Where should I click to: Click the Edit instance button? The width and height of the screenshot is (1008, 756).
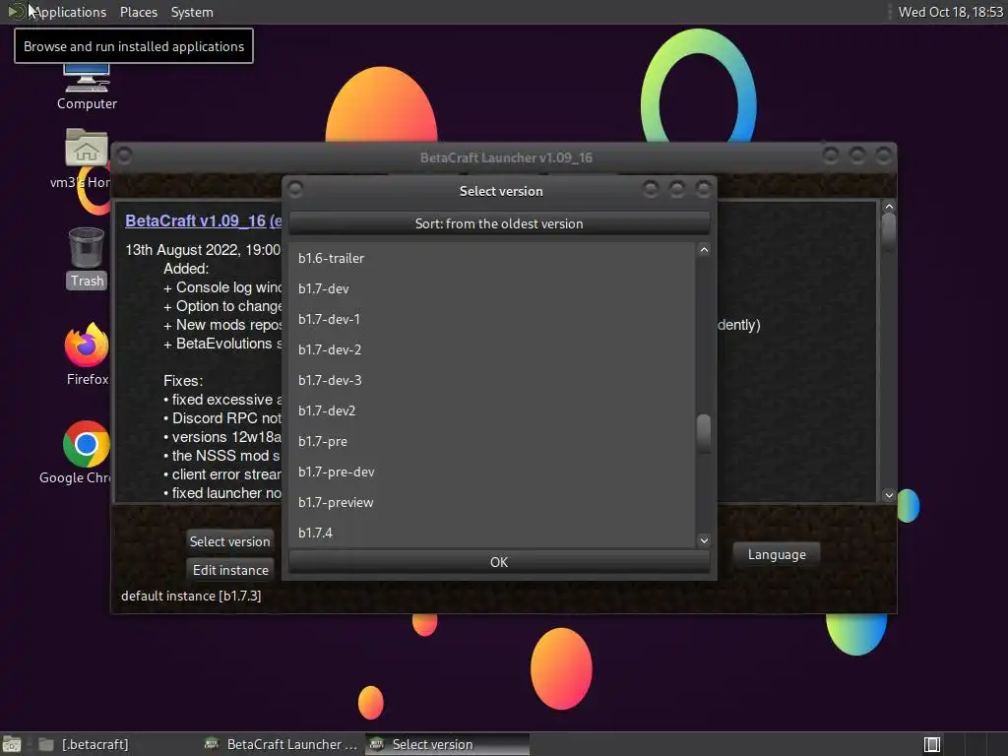click(x=229, y=570)
